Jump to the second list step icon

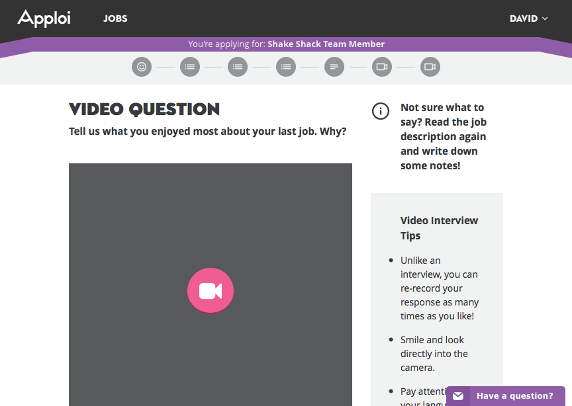coord(238,67)
